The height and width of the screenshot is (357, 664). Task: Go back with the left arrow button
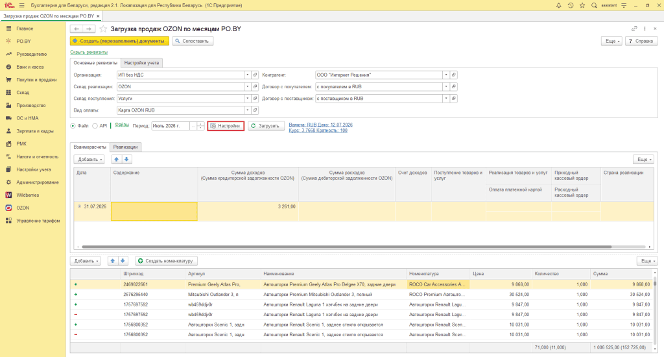(x=77, y=29)
